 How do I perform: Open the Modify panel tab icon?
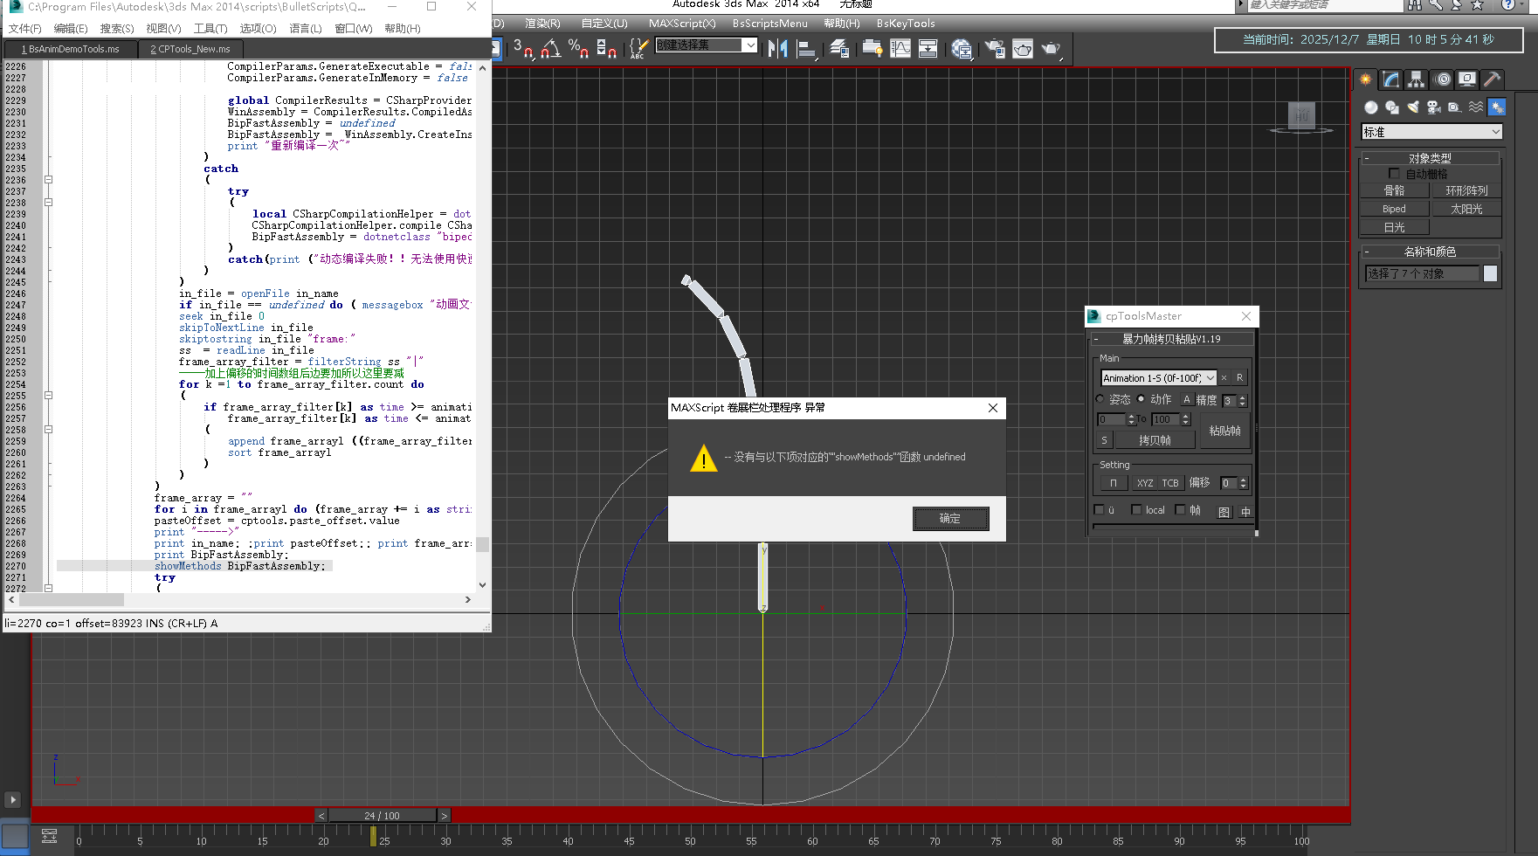click(1391, 79)
